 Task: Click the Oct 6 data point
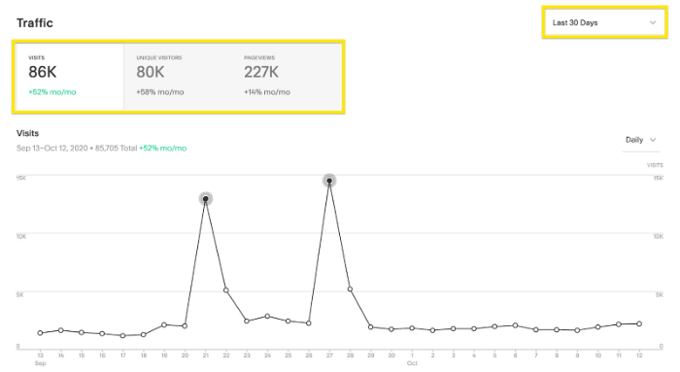(x=515, y=325)
